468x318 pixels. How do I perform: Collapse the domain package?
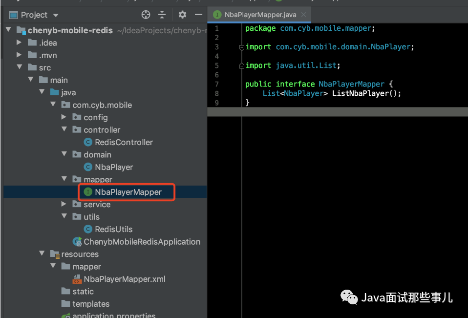pyautogui.click(x=64, y=154)
